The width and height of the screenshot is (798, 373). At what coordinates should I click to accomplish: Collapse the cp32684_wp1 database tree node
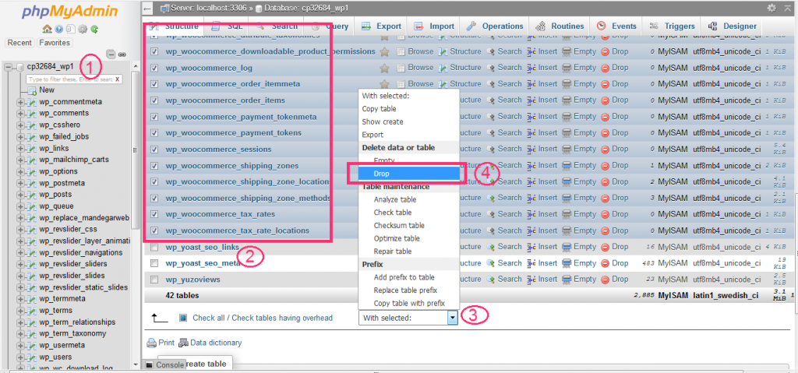point(8,67)
